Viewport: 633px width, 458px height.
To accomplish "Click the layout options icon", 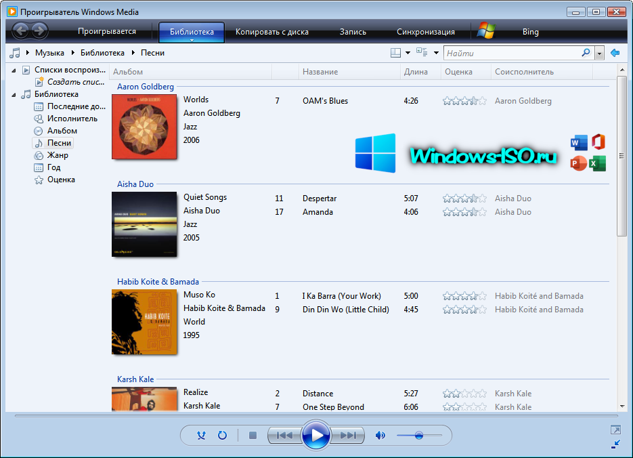I will (395, 53).
